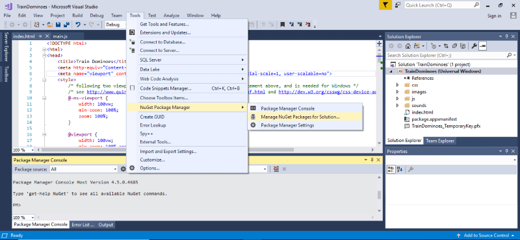This screenshot has height=240, width=520.
Task: Expand the images folder
Action: [397, 91]
